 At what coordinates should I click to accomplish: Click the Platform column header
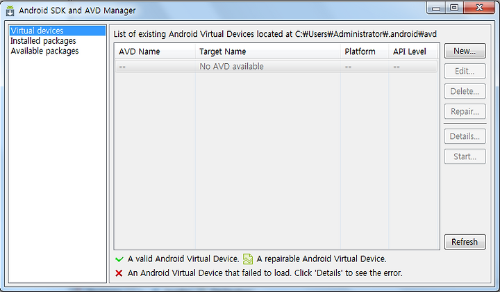[365, 51]
